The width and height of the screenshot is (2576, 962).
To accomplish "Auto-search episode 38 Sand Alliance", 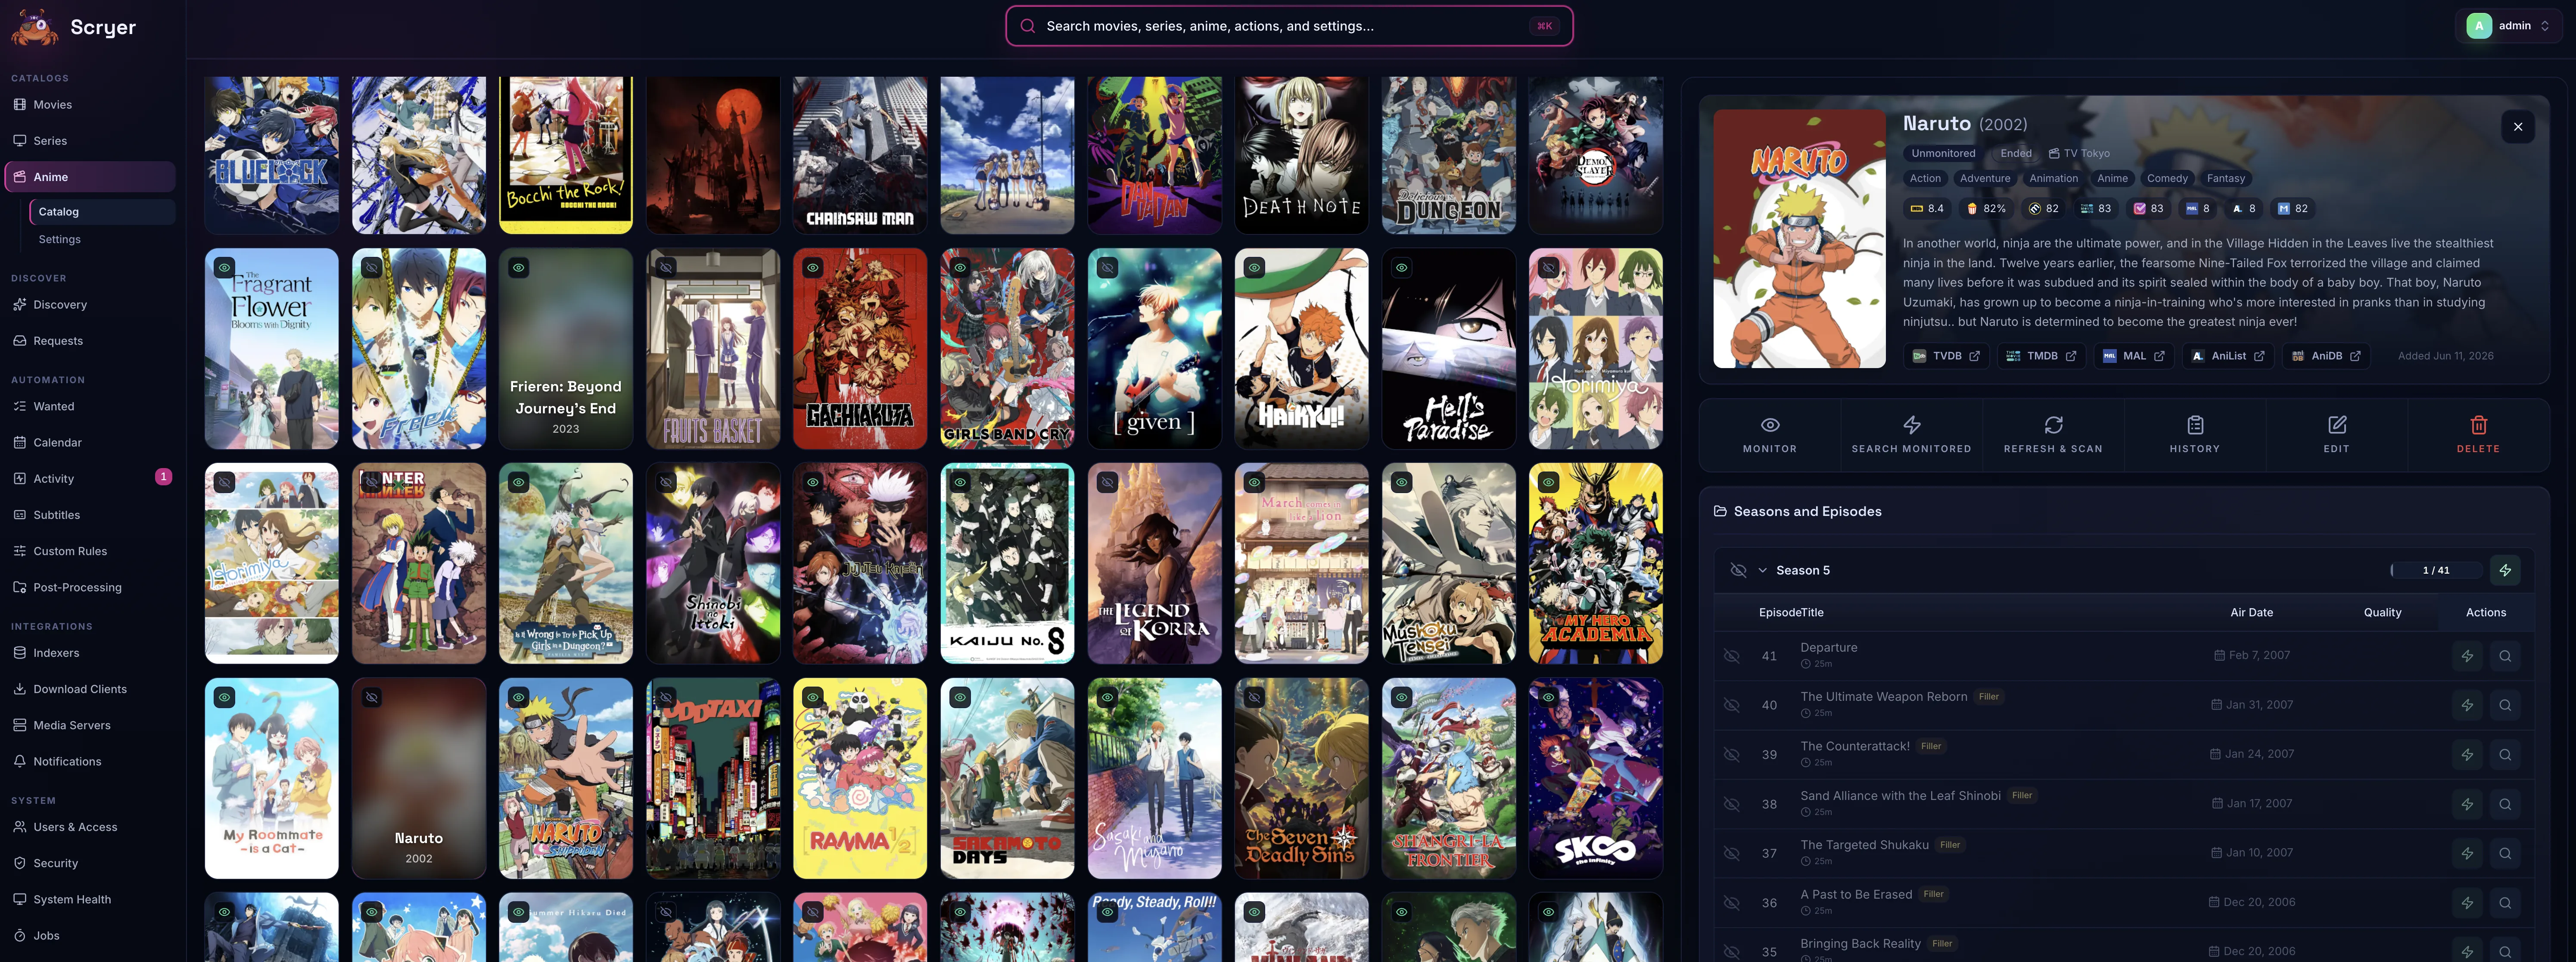I will click(2467, 804).
